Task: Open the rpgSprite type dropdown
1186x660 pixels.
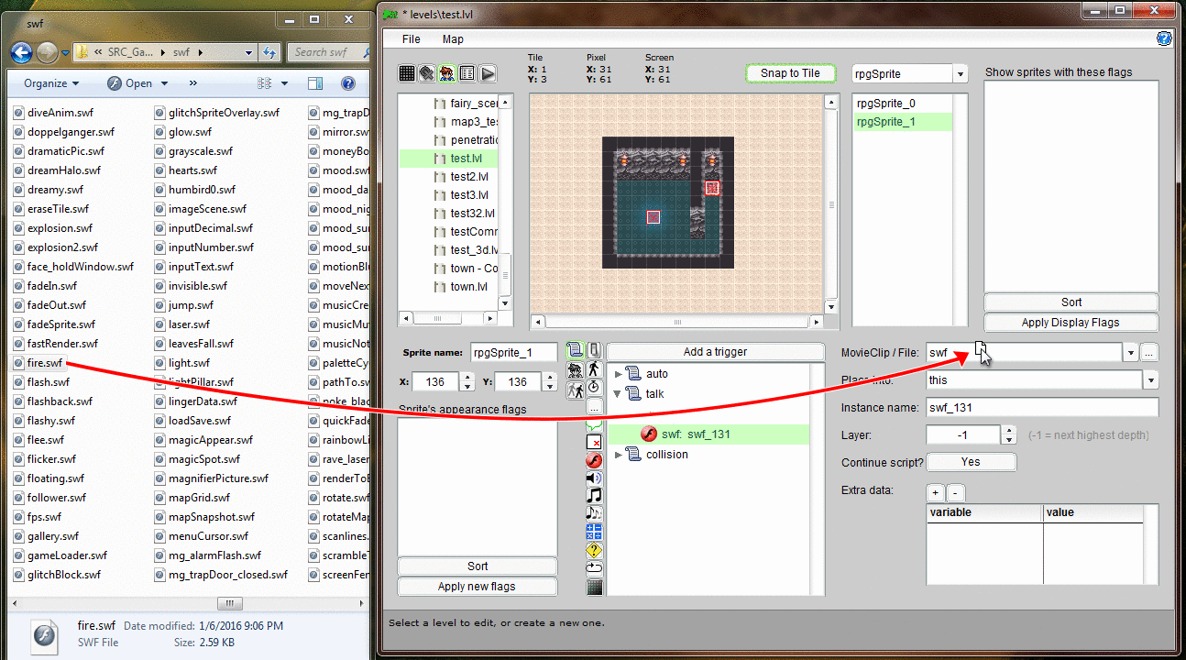Action: click(960, 74)
